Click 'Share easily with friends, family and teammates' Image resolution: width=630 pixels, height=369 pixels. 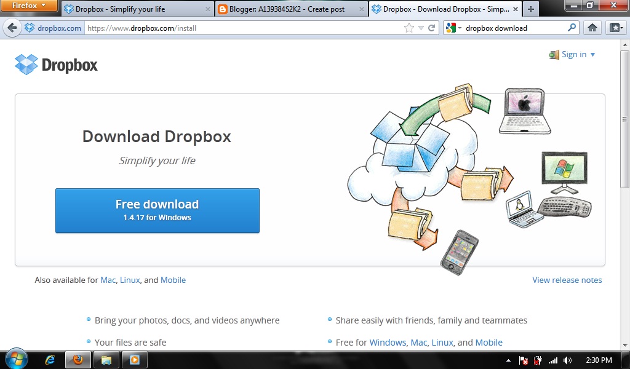(431, 320)
